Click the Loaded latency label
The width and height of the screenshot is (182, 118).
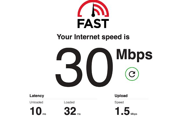click(69, 102)
